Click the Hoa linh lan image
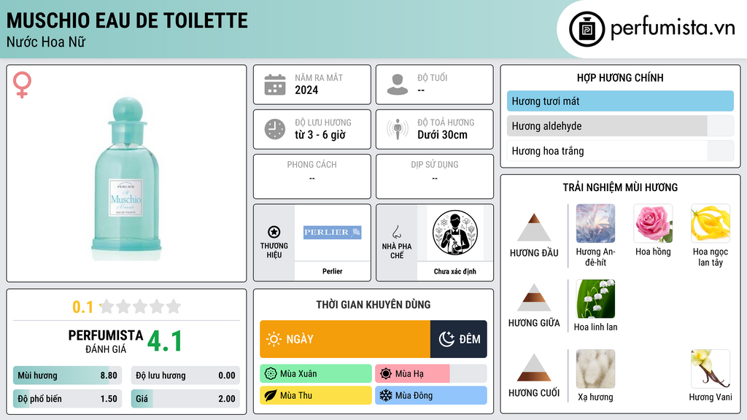Image resolution: width=747 pixels, height=420 pixels. 595,299
